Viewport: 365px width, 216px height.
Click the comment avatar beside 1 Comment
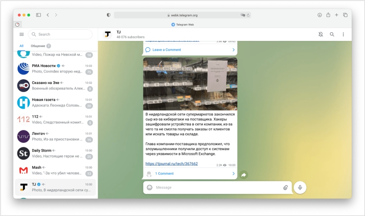(149, 174)
